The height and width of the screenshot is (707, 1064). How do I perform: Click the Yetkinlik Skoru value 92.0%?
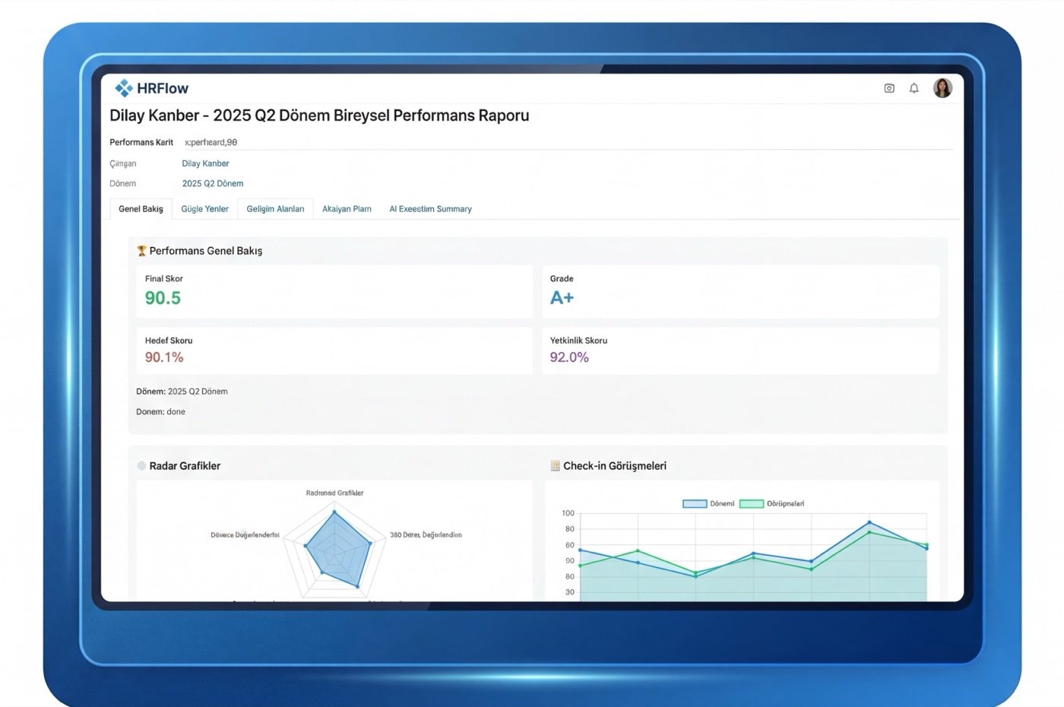click(569, 357)
